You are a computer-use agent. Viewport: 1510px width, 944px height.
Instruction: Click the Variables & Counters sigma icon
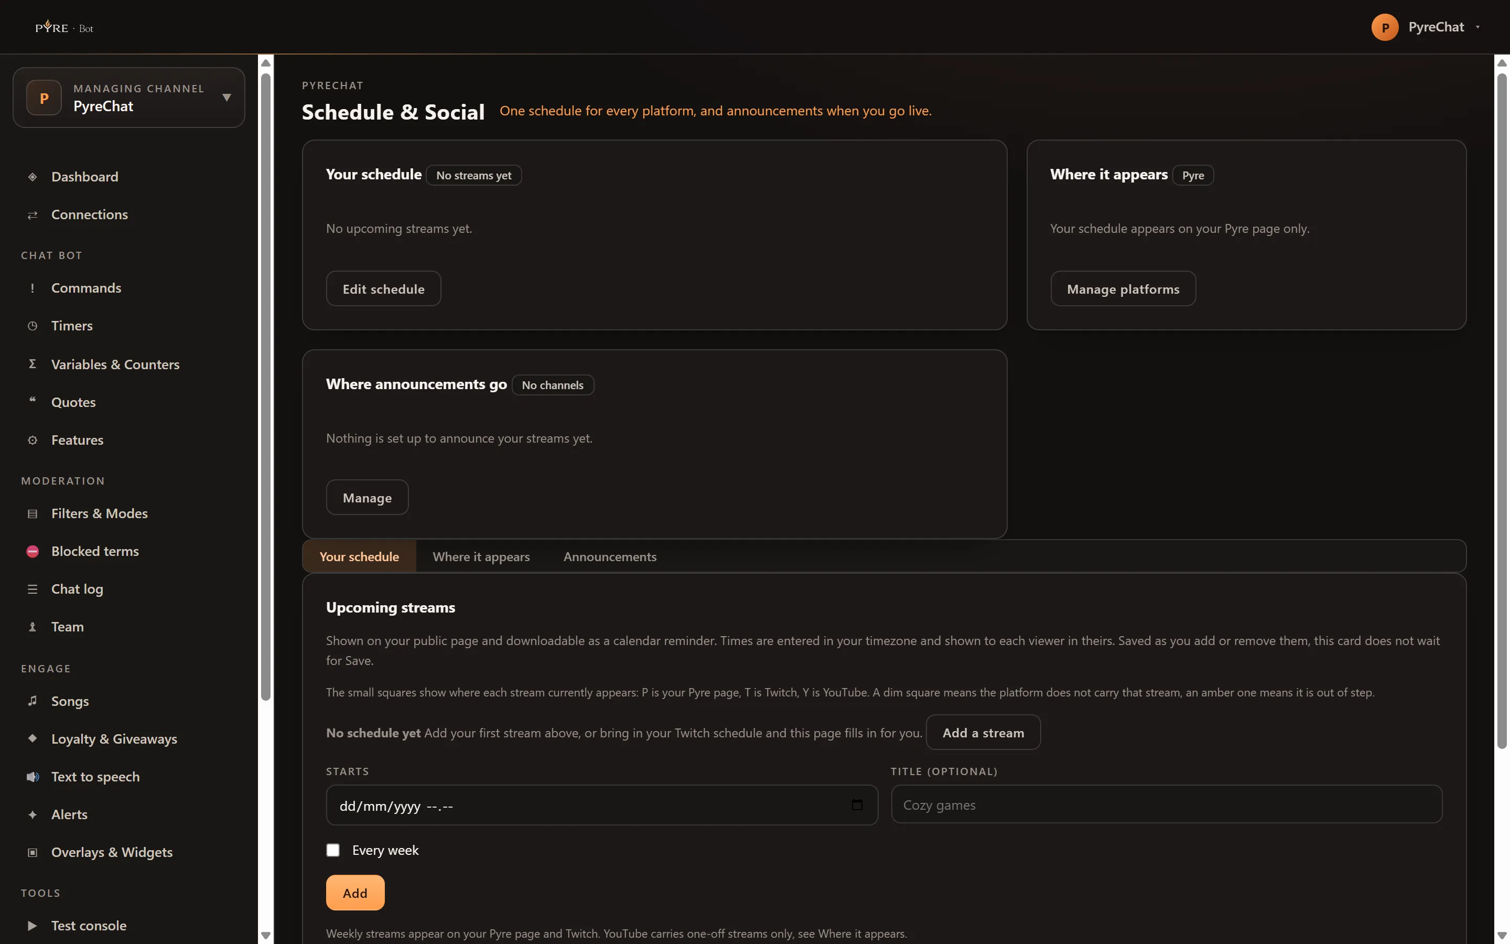point(33,364)
